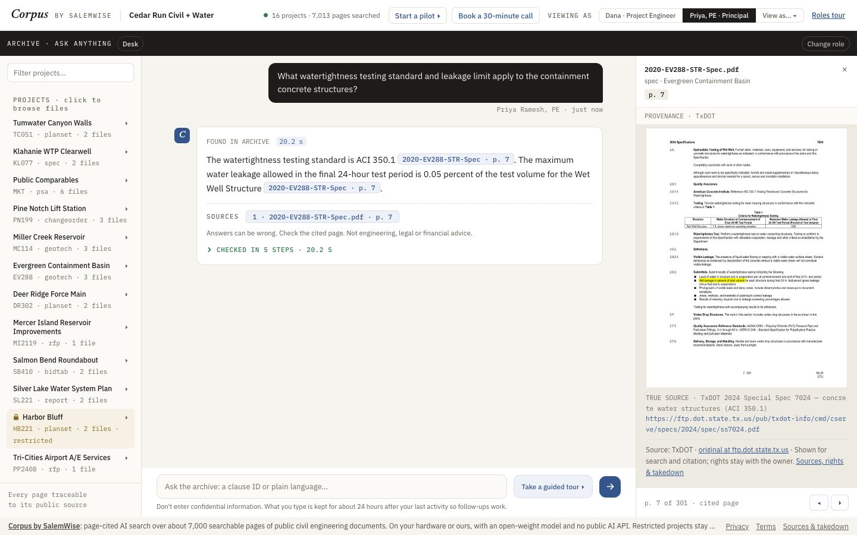
Task: Close the 2020-EV288-STR-Spec.pdf preview panel
Action: coord(845,70)
